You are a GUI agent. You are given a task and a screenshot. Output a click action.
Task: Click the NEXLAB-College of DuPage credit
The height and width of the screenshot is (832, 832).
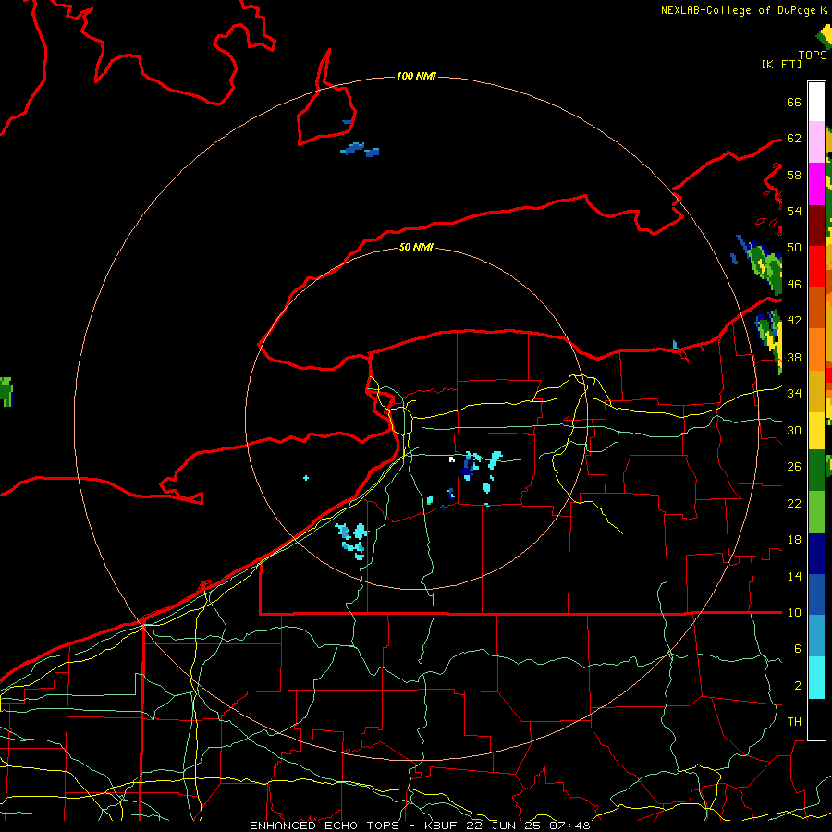(x=738, y=10)
